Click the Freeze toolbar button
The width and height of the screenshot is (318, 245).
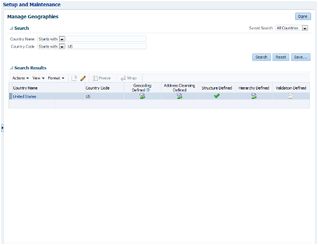click(x=102, y=78)
